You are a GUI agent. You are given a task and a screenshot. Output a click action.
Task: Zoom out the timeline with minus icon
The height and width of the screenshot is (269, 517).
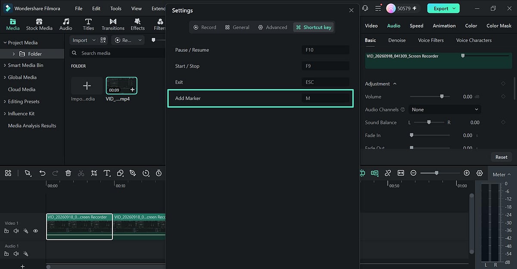pos(414,173)
